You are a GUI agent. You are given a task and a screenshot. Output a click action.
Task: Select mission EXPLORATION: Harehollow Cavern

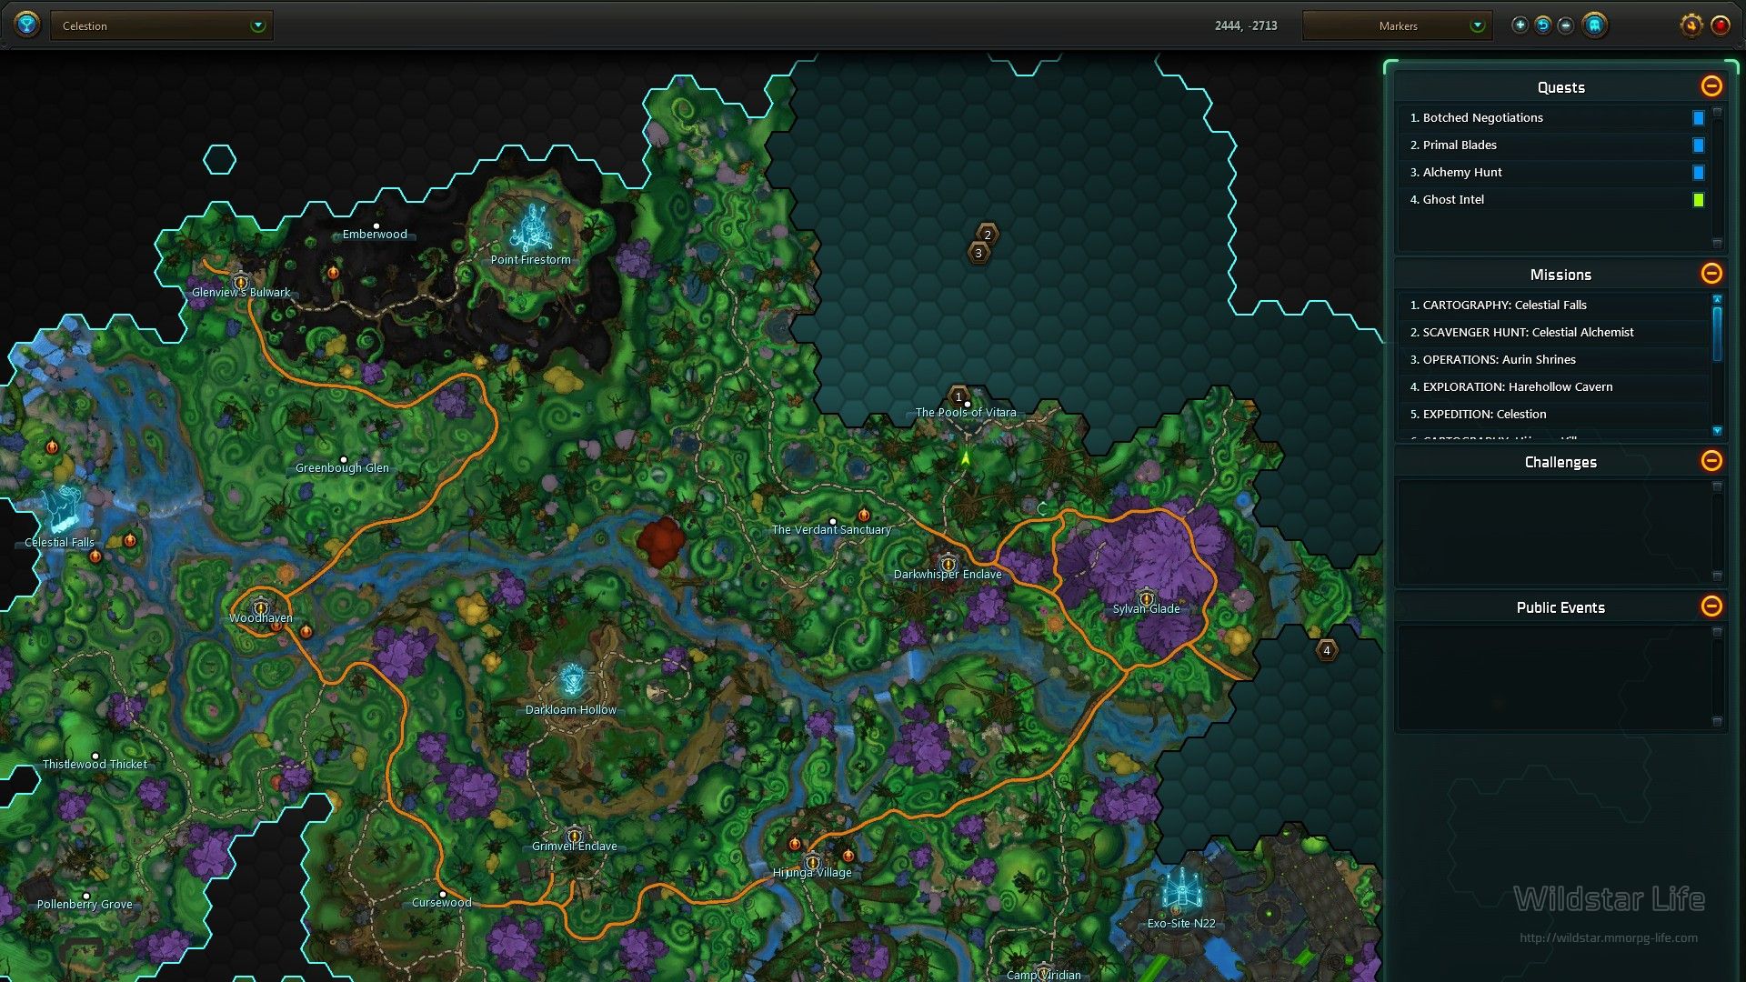1552,387
